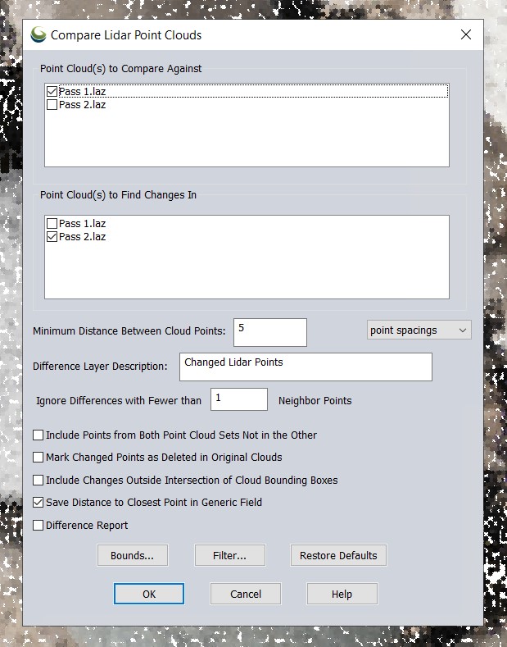
Task: Click the Minimum Distance Between Cloud Points field
Action: pos(270,332)
